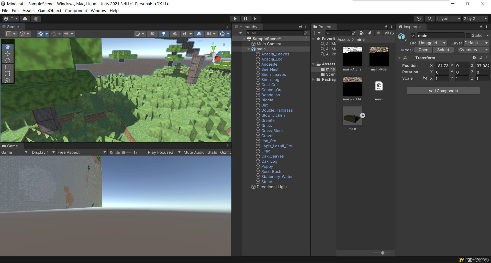491x263 pixels.
Task: Open the Tag Untagged dropdown
Action: [432, 43]
